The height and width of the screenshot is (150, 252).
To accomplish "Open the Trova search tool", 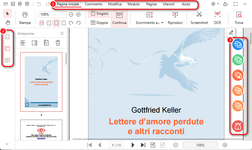I will coord(239,18).
